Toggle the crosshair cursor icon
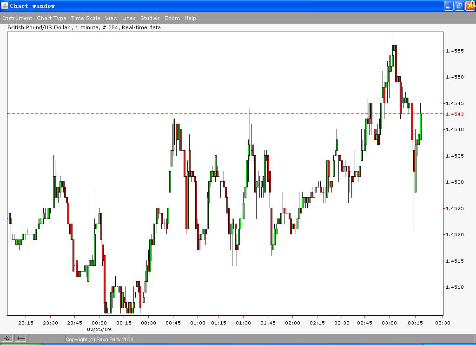 pyautogui.click(x=20, y=338)
